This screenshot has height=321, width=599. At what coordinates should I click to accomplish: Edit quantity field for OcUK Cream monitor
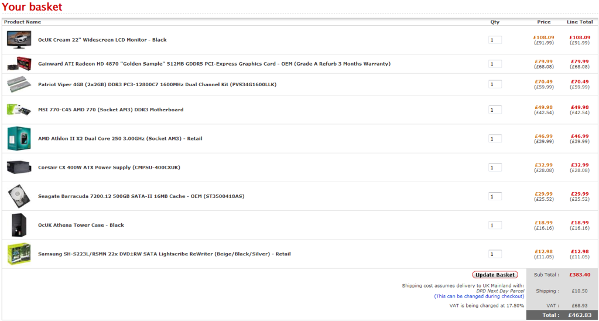pyautogui.click(x=495, y=40)
